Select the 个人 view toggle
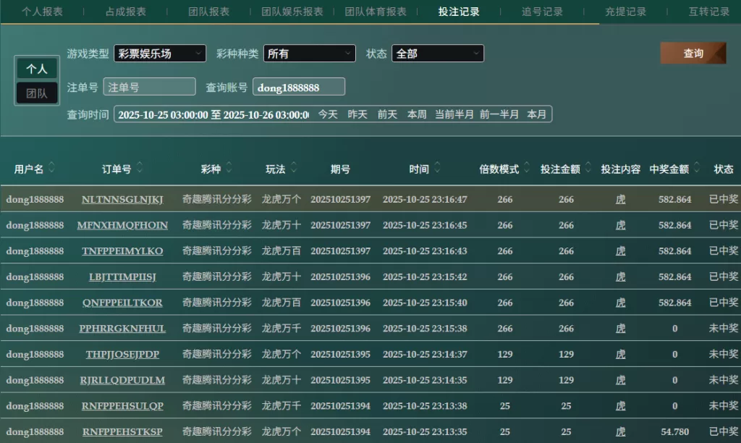The width and height of the screenshot is (741, 443). 37,69
